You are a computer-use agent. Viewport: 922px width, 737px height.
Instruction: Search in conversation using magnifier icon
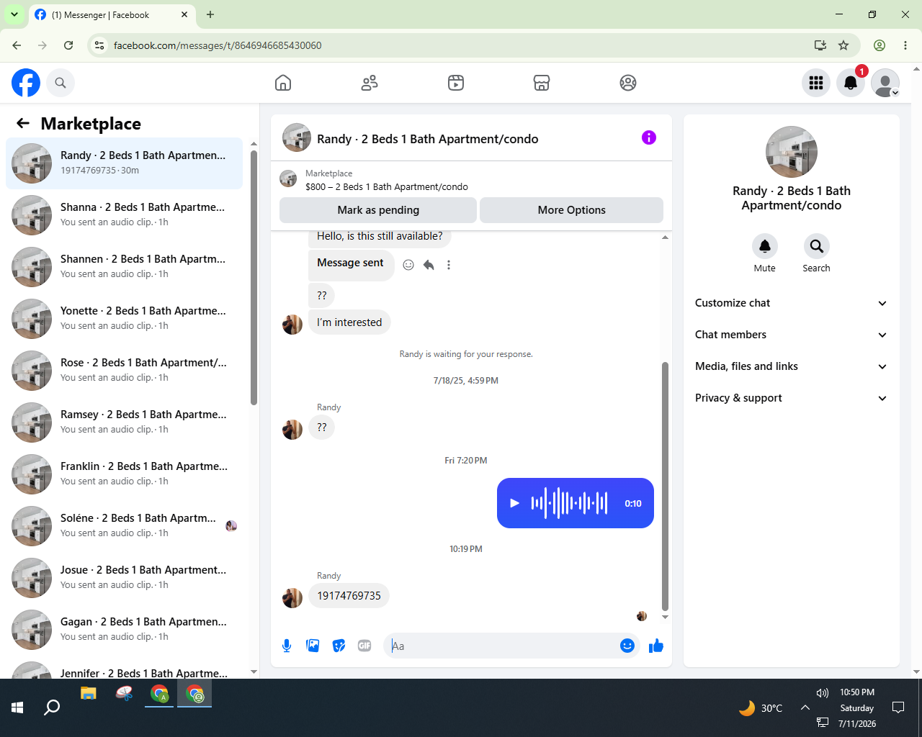817,246
